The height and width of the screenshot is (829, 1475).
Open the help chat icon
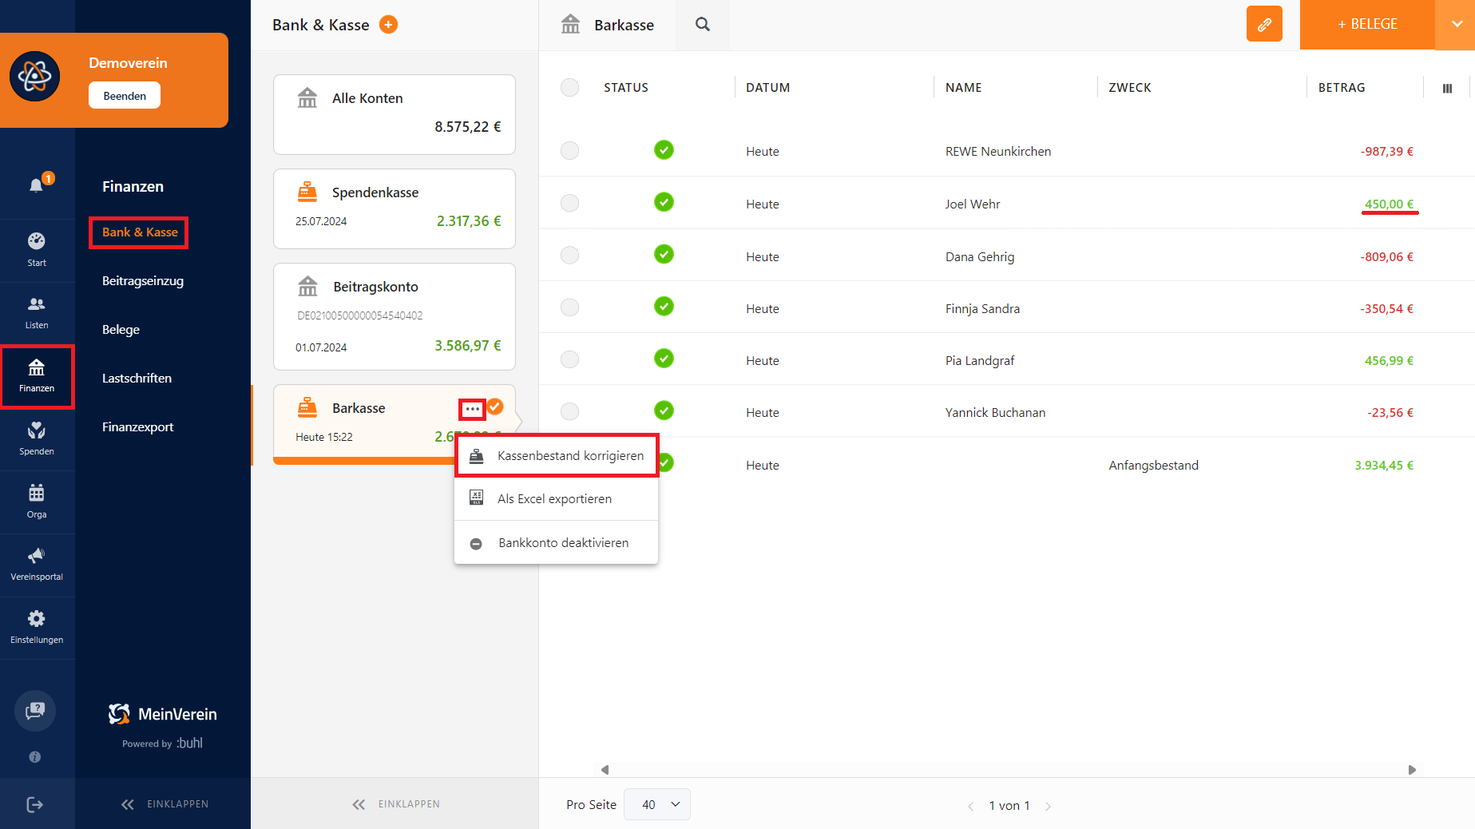[x=35, y=711]
